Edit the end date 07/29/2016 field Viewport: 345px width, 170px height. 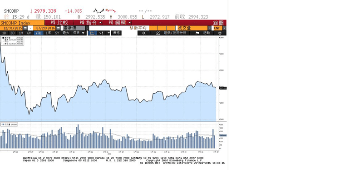(x=44, y=28)
